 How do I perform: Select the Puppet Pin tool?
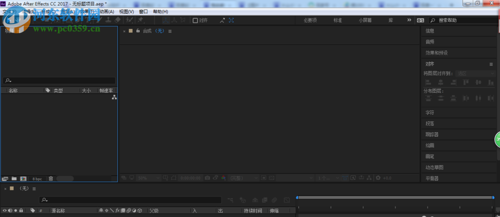140,20
